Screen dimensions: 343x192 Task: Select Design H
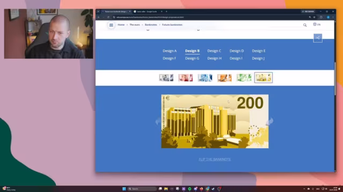214,58
